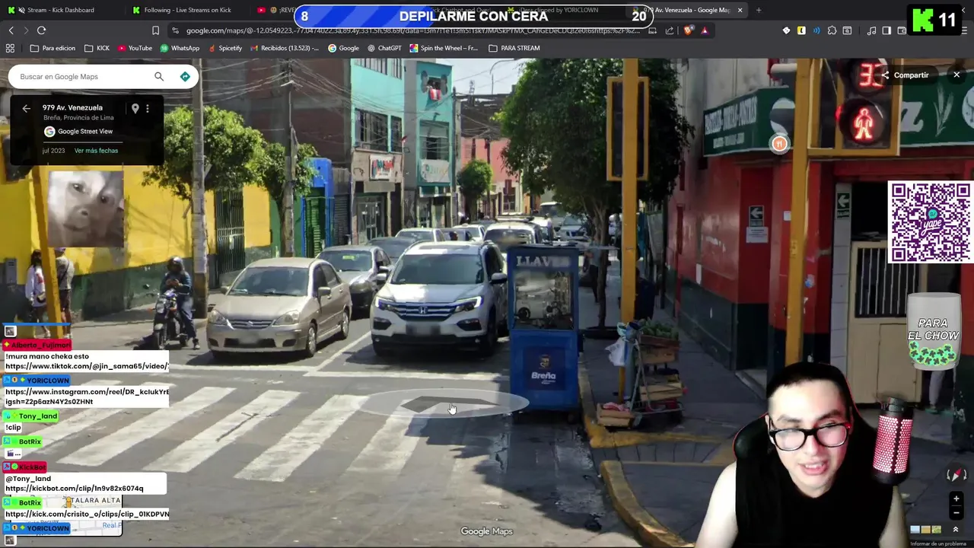The image size is (974, 548).
Task: Open the PARA STREAM bookmarks folder
Action: pos(514,48)
